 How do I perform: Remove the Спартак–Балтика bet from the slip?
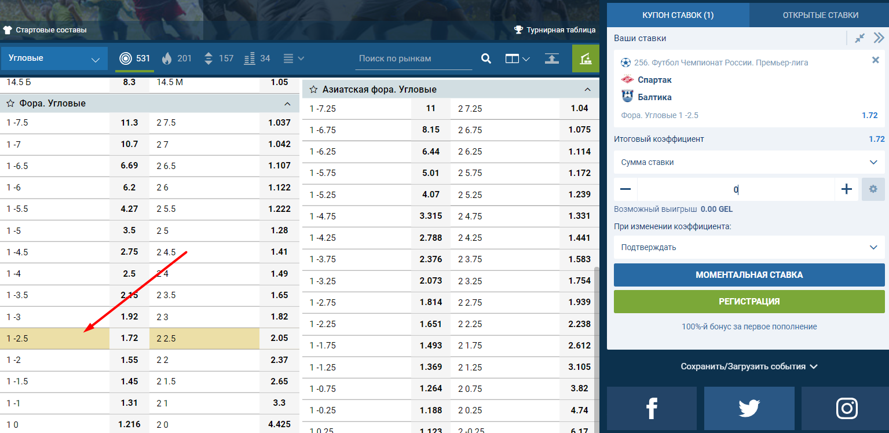click(876, 60)
